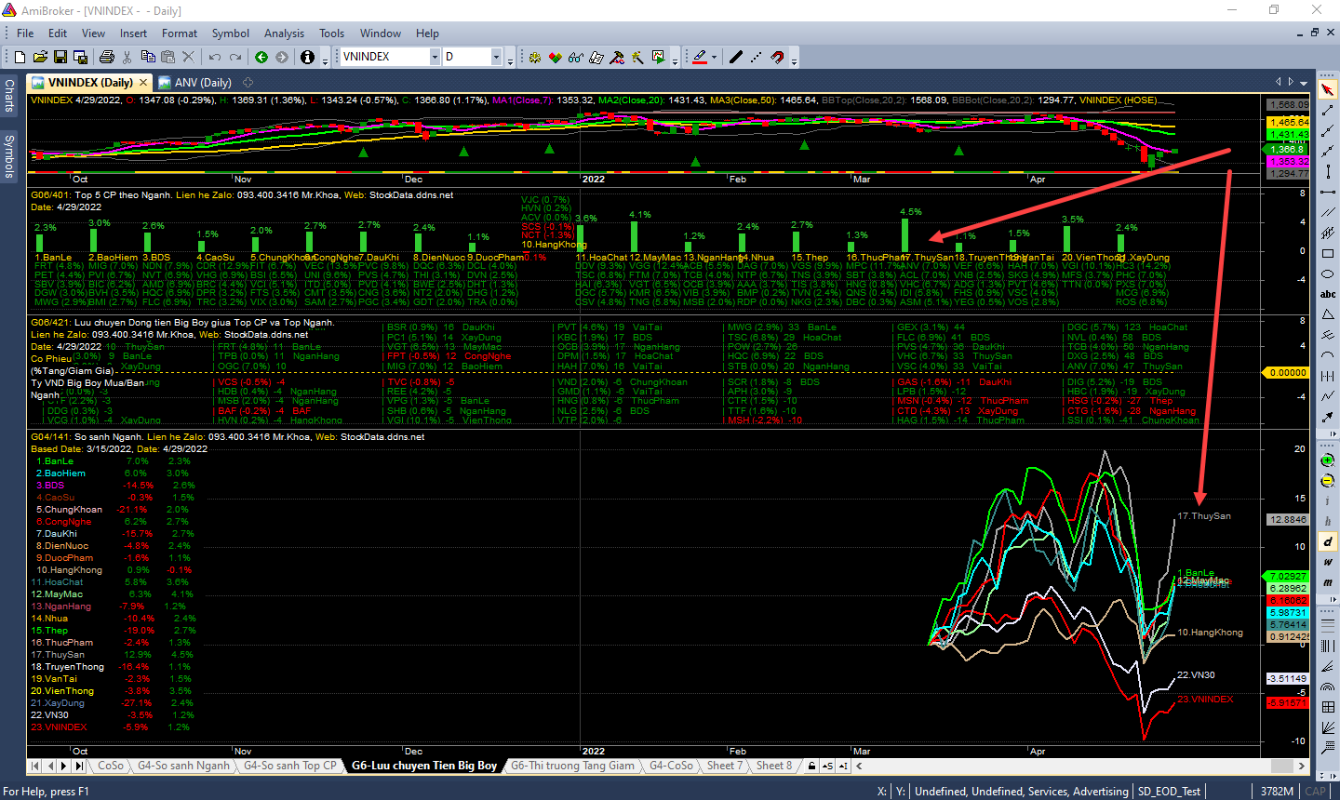Viewport: 1340px width, 800px height.
Task: Toggle the monthly 'm' interval button
Action: click(1328, 582)
